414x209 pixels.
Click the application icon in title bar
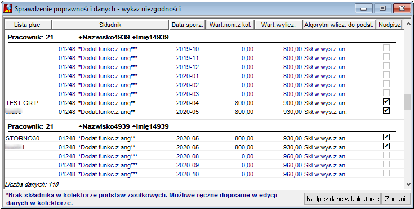[8, 8]
